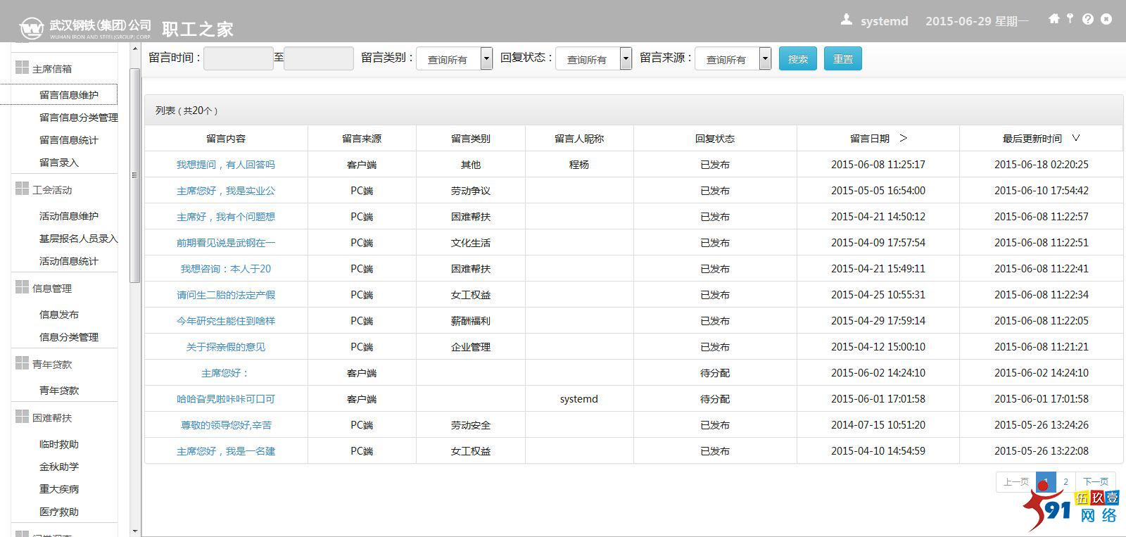Image resolution: width=1126 pixels, height=537 pixels.
Task: Open message link 关于探亲假的意见
Action: pyautogui.click(x=225, y=347)
